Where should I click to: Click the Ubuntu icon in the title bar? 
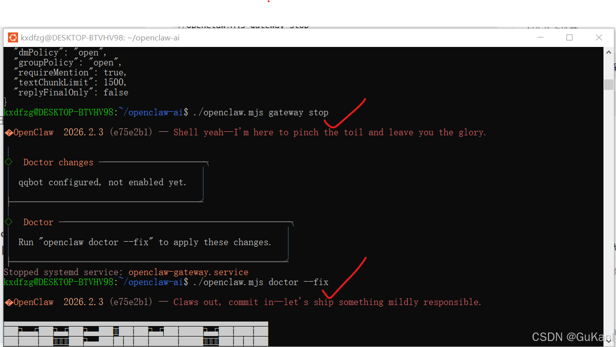pos(12,37)
